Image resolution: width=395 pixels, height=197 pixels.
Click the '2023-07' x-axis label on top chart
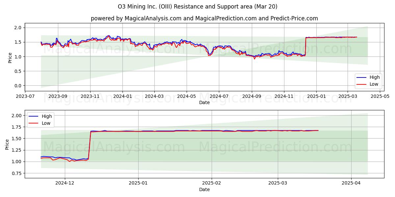pos(25,97)
